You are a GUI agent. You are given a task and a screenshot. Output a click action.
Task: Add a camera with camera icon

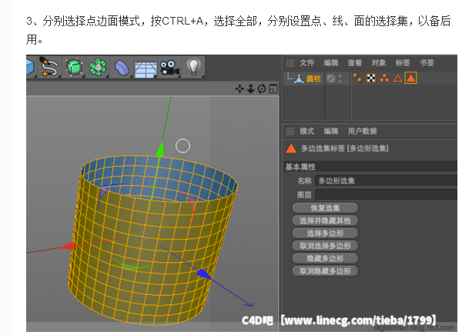click(x=169, y=68)
